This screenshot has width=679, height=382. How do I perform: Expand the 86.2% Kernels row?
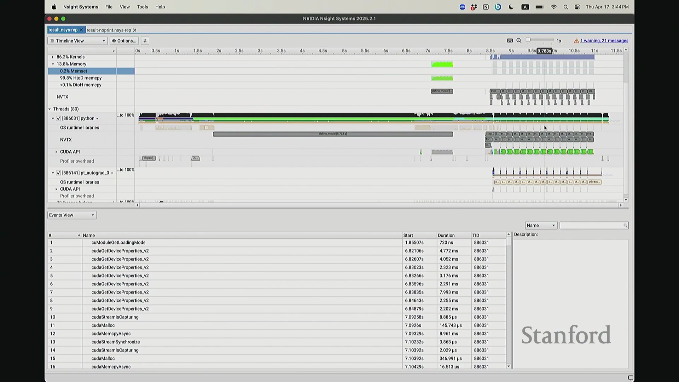[x=53, y=57]
